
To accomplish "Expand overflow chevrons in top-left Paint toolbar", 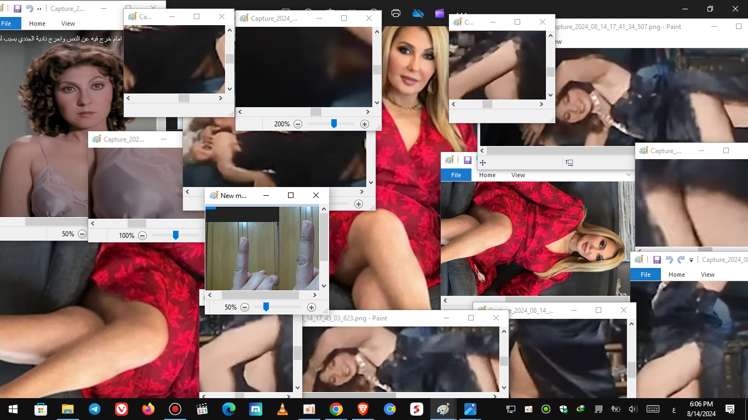I will coord(39,9).
